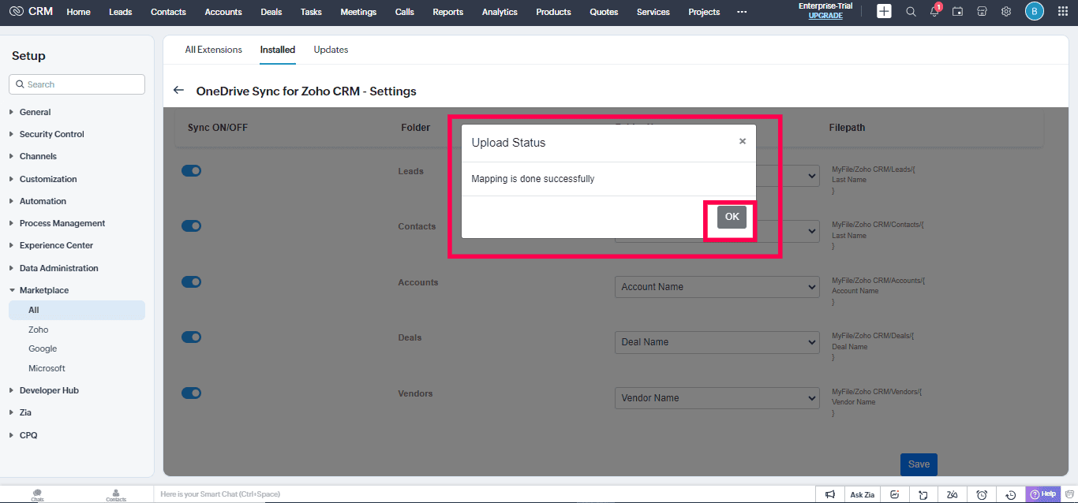Switch to the All Extensions tab
Viewport: 1078px width, 503px height.
pos(213,50)
